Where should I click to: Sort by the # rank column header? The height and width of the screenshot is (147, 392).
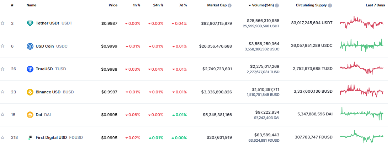12,6
